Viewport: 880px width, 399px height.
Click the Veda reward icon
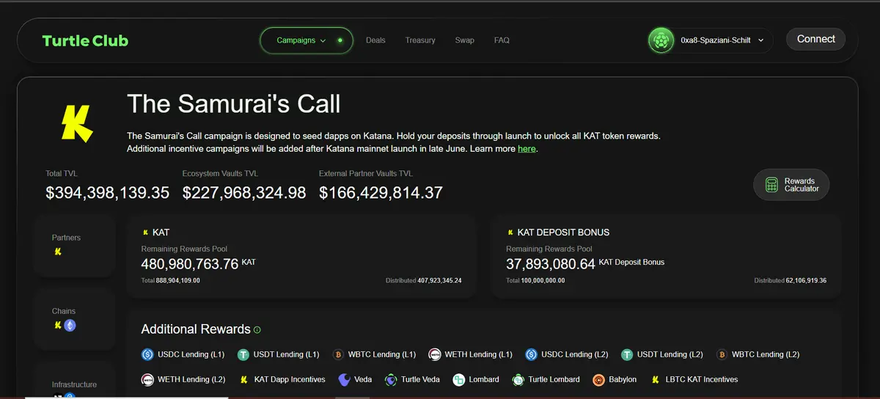344,380
